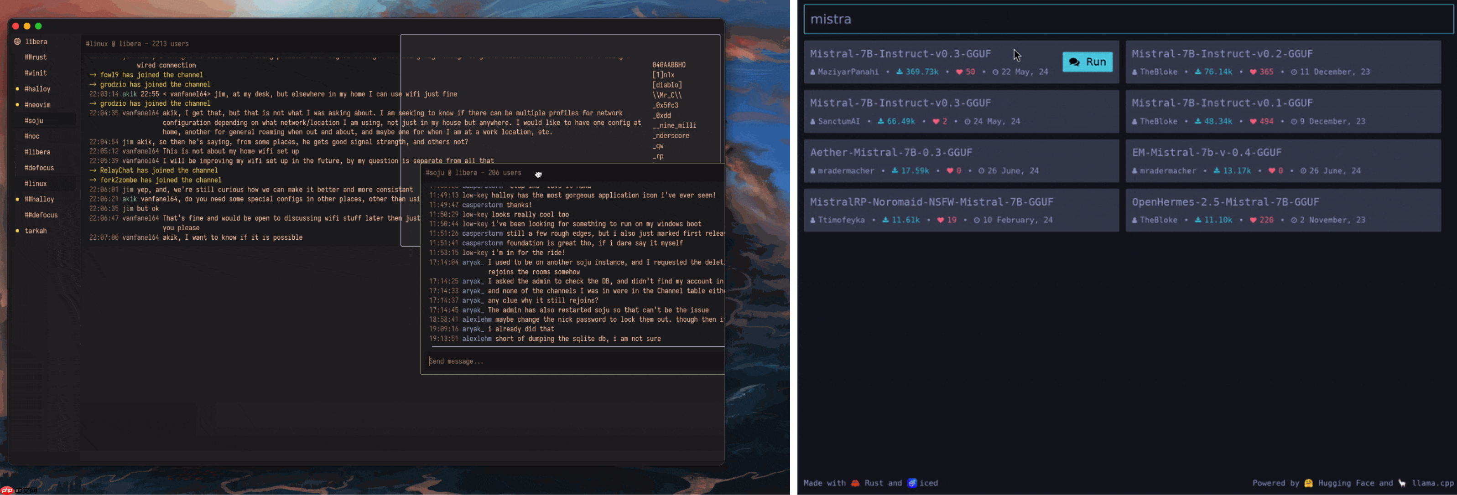This screenshot has width=1457, height=495.
Task: Click the chat bubble icon inside the Run button
Action: [1074, 62]
